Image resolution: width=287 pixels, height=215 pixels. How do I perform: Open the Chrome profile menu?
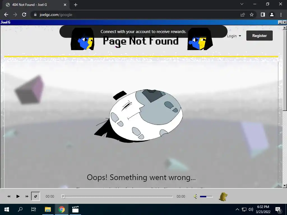pyautogui.click(x=272, y=15)
